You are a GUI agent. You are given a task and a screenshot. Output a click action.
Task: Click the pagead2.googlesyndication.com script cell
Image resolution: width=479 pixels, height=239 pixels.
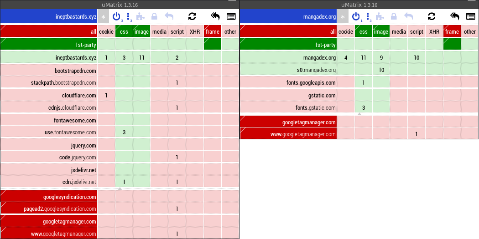[177, 209]
